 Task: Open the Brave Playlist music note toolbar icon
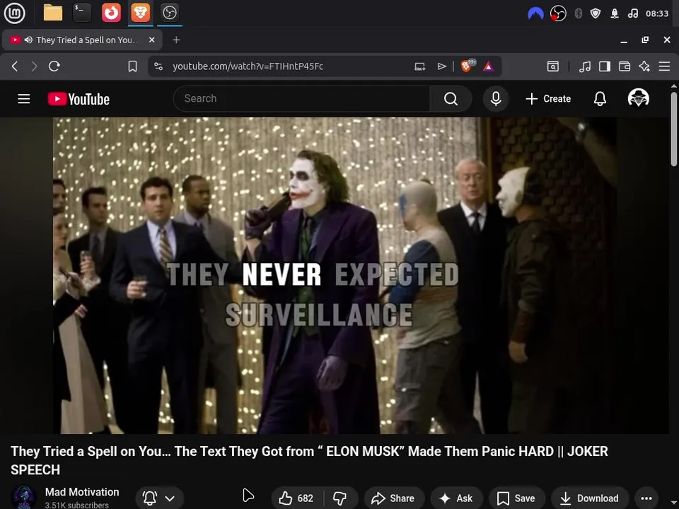tap(585, 66)
